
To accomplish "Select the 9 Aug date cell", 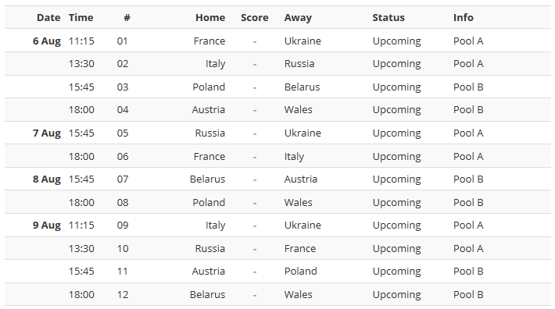I will pos(47,226).
